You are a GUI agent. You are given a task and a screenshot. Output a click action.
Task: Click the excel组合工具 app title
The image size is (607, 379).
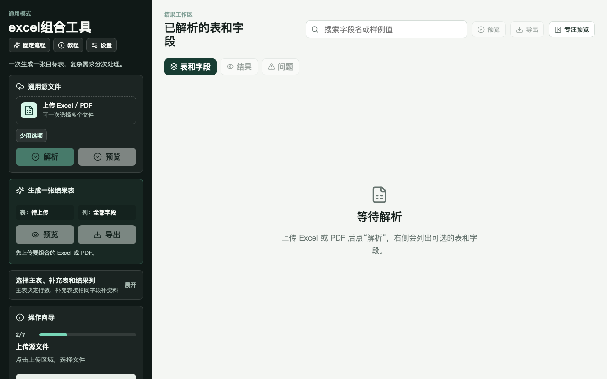point(50,27)
